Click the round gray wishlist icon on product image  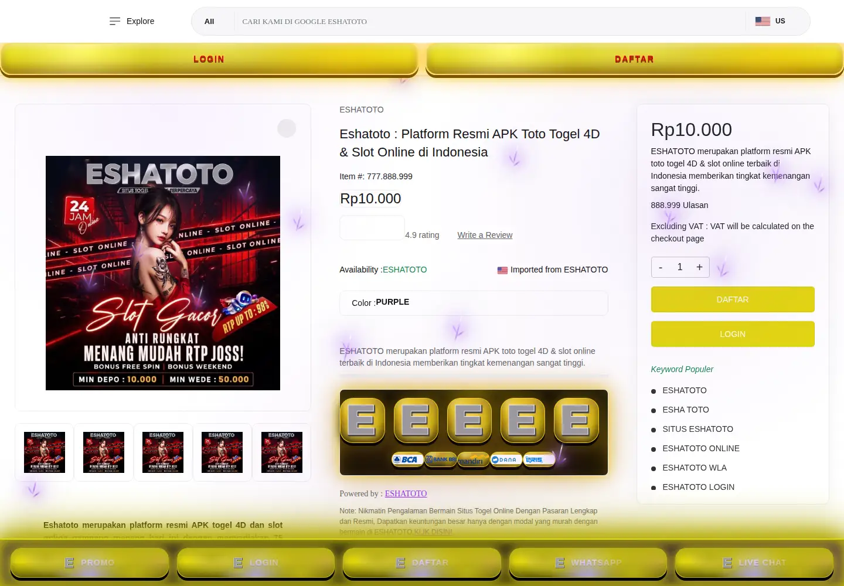coord(287,128)
